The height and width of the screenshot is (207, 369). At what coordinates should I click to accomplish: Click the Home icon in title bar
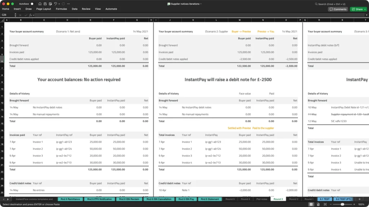(x=40, y=4)
